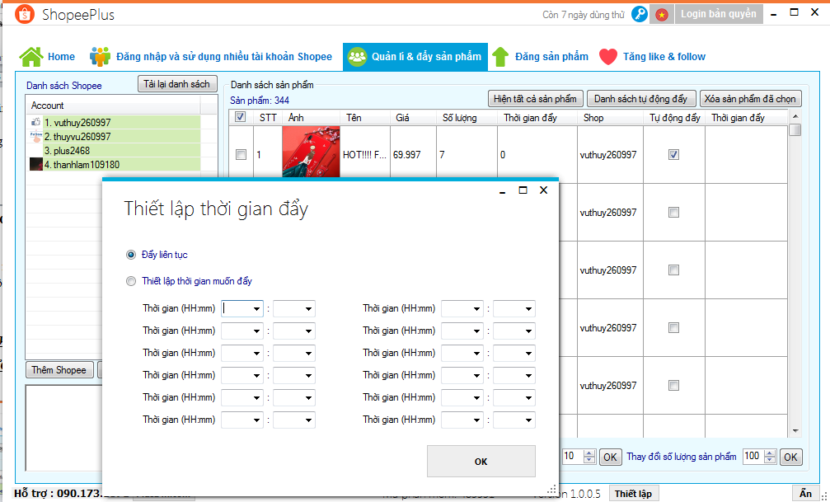Select "Thiết lập thời gian muốn đẩy" radio option
Image resolution: width=830 pixels, height=502 pixels.
coord(131,281)
